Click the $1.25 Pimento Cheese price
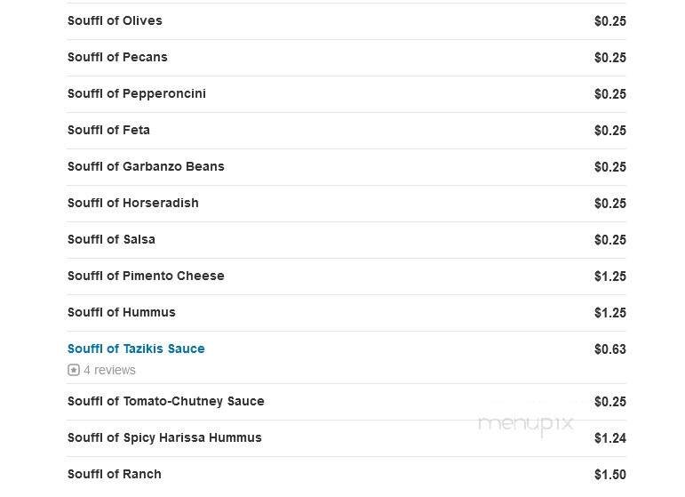This screenshot has width=685, height=497. [609, 277]
